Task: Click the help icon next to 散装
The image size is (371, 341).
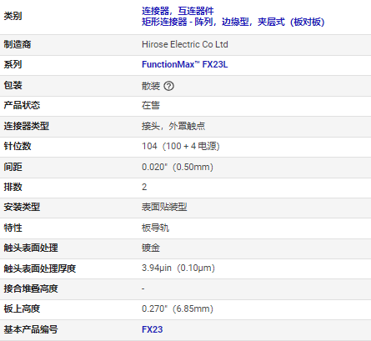Action: [x=168, y=86]
